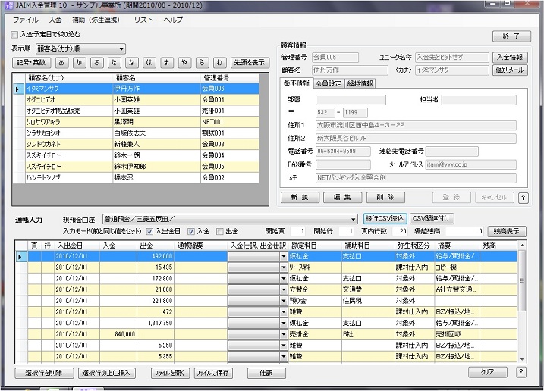Click the 住民税 sub-account cell

pos(368,301)
